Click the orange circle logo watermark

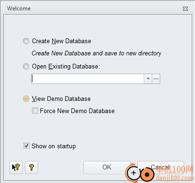pyautogui.click(x=147, y=174)
